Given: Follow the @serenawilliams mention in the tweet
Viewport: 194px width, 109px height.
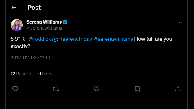Looking at the screenshot, I should (113, 39).
